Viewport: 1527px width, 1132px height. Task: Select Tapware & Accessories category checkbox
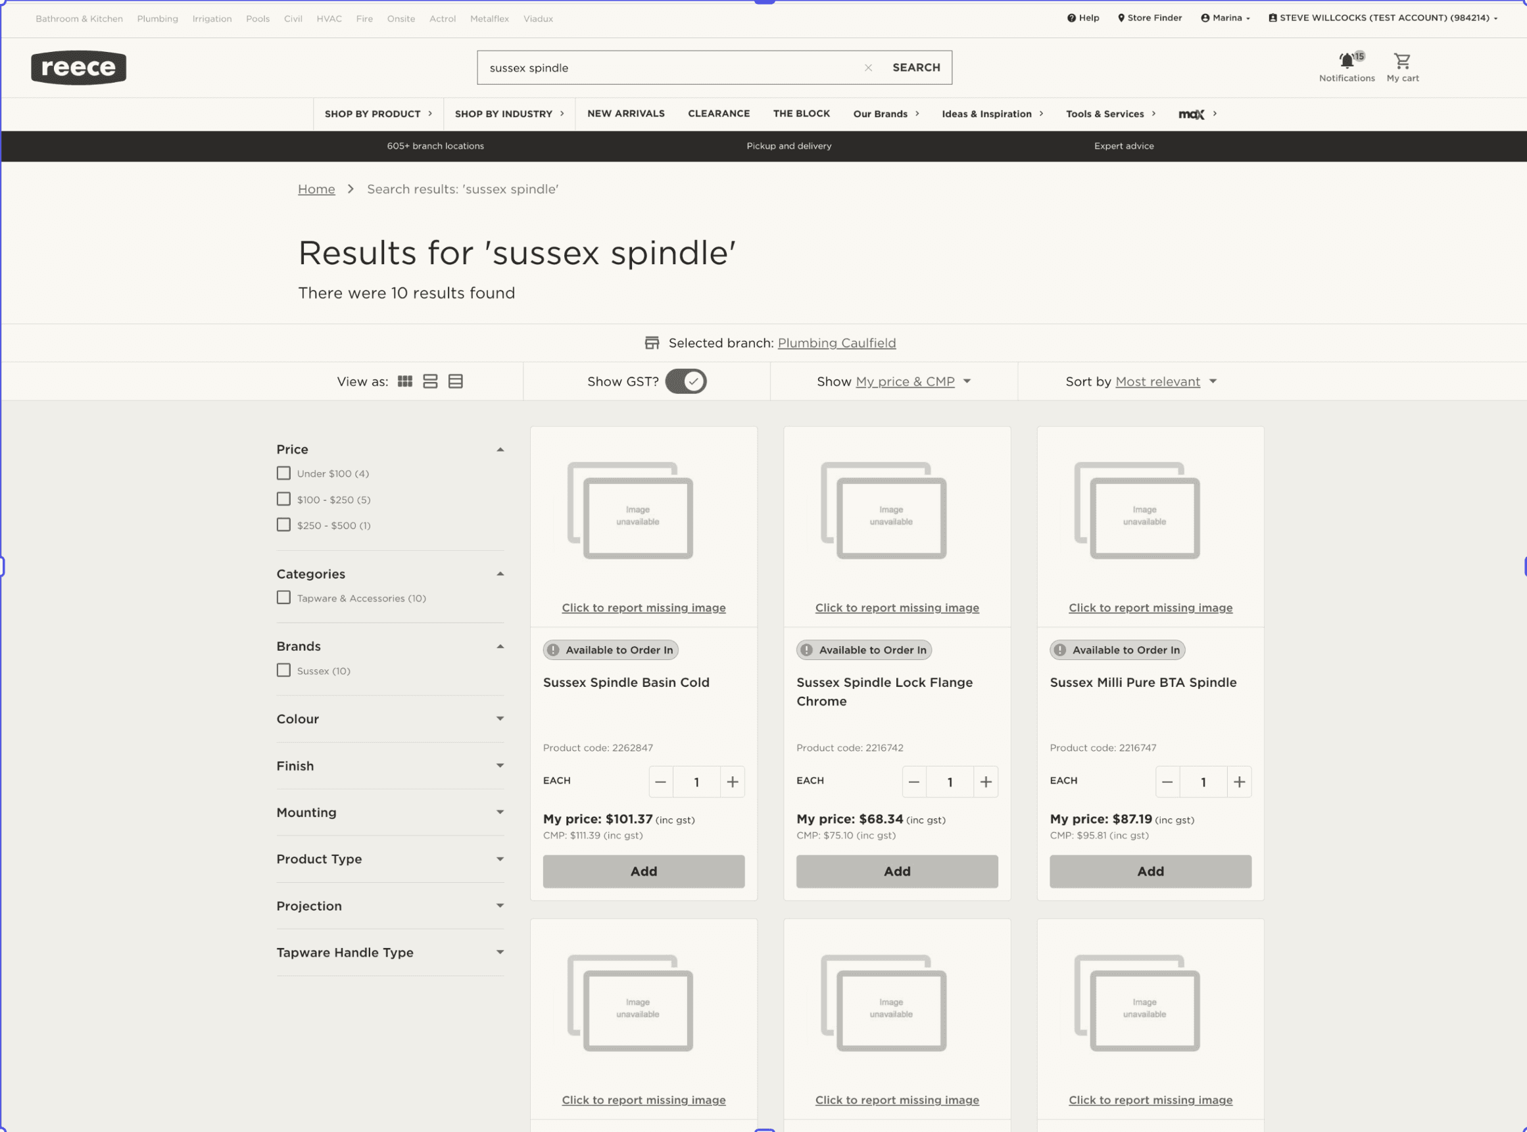[283, 598]
